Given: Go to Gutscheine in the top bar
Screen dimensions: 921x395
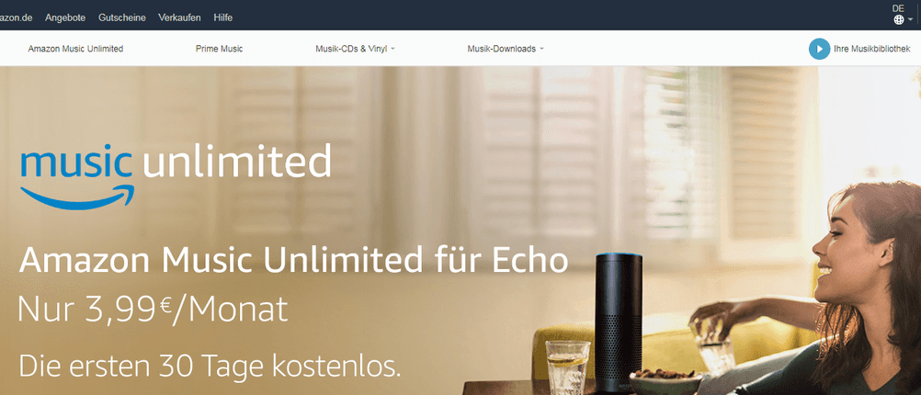Looking at the screenshot, I should point(122,17).
